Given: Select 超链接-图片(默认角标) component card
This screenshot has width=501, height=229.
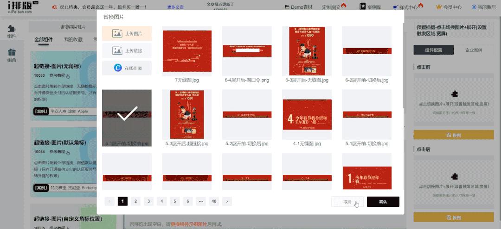Looking at the screenshot, I should (64, 162).
